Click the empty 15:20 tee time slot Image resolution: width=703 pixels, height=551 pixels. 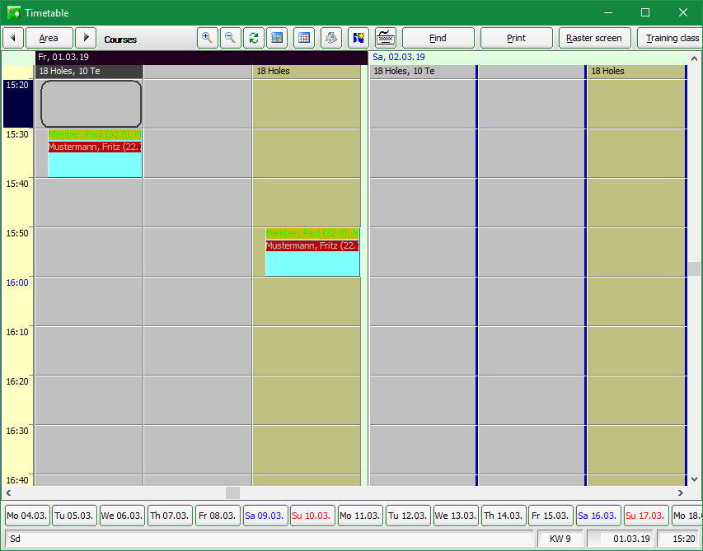(91, 104)
